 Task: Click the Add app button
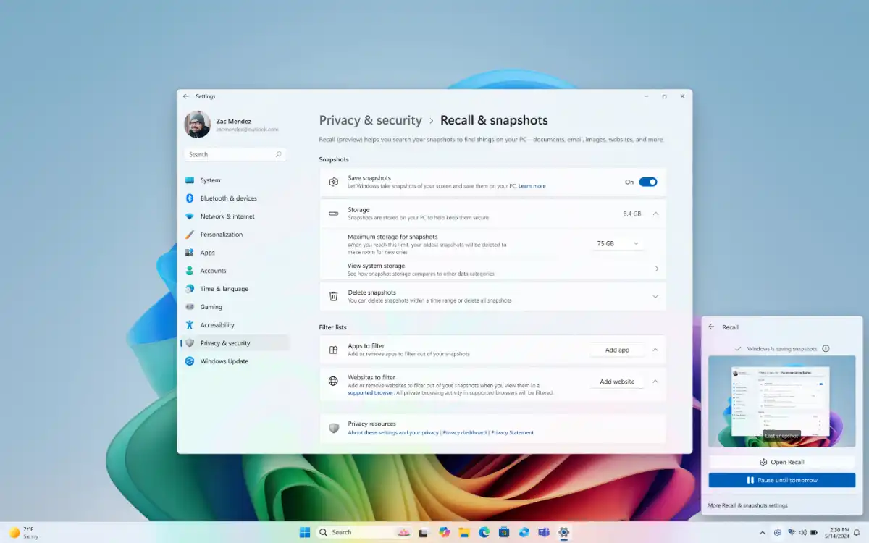tap(617, 350)
